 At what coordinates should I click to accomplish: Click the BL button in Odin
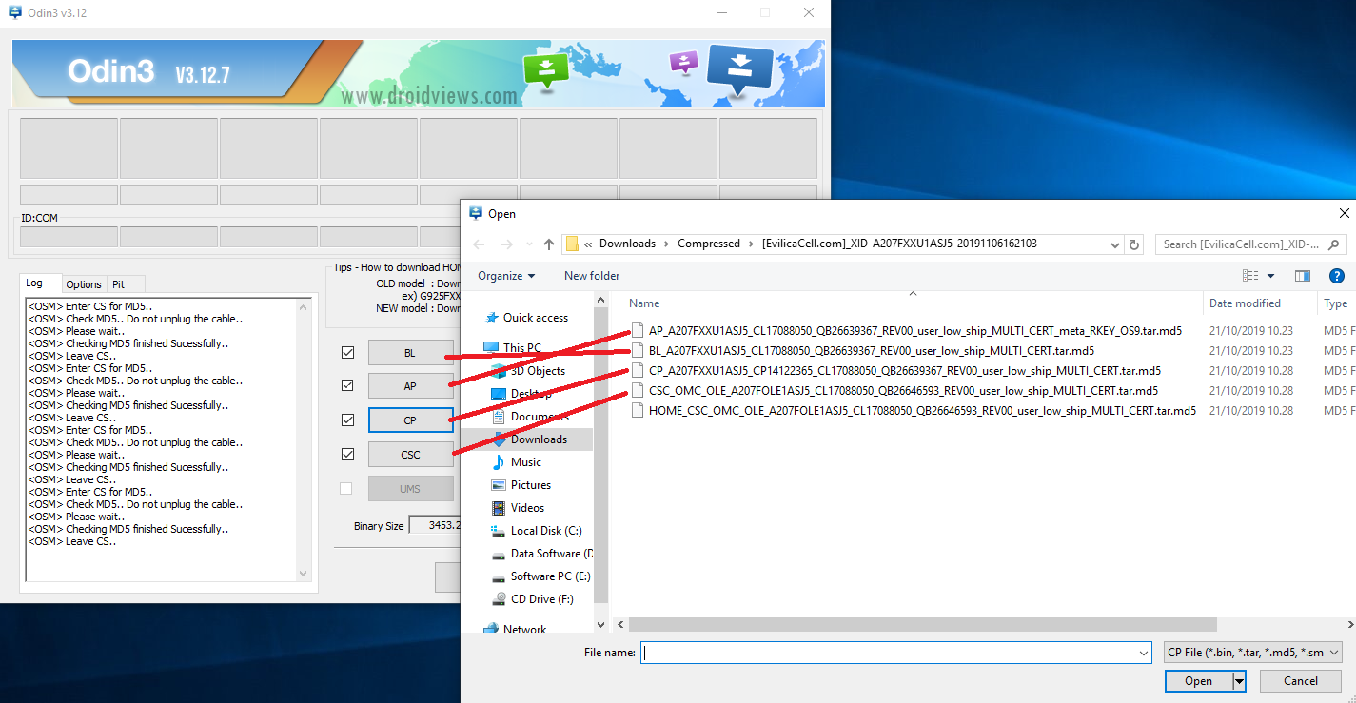coord(410,353)
